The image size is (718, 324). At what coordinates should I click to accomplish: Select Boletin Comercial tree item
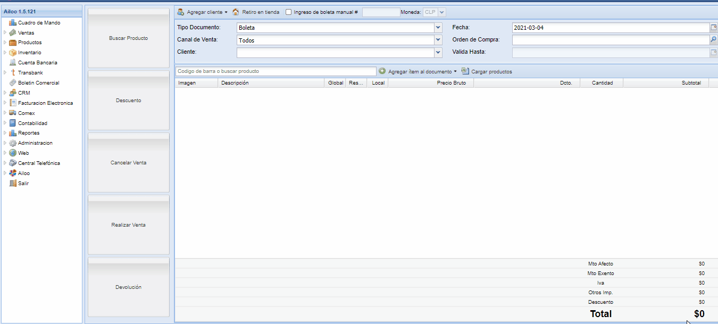pyautogui.click(x=38, y=83)
